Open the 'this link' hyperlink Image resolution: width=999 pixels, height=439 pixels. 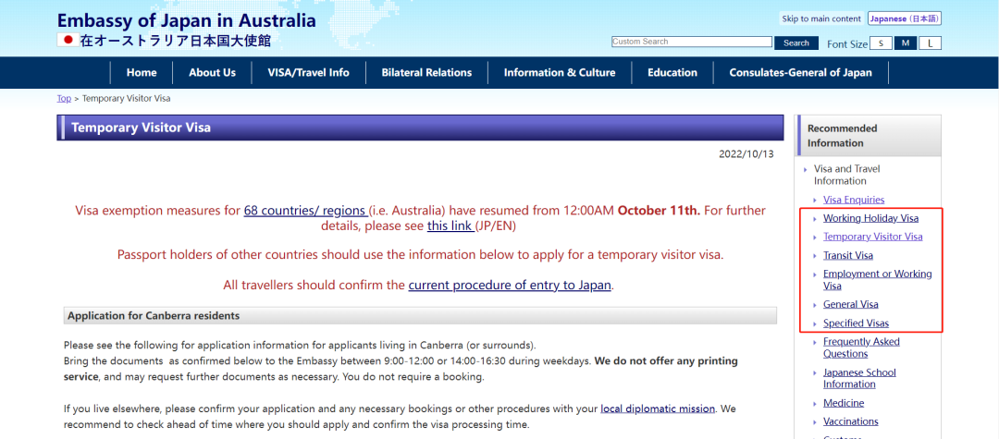pos(450,226)
